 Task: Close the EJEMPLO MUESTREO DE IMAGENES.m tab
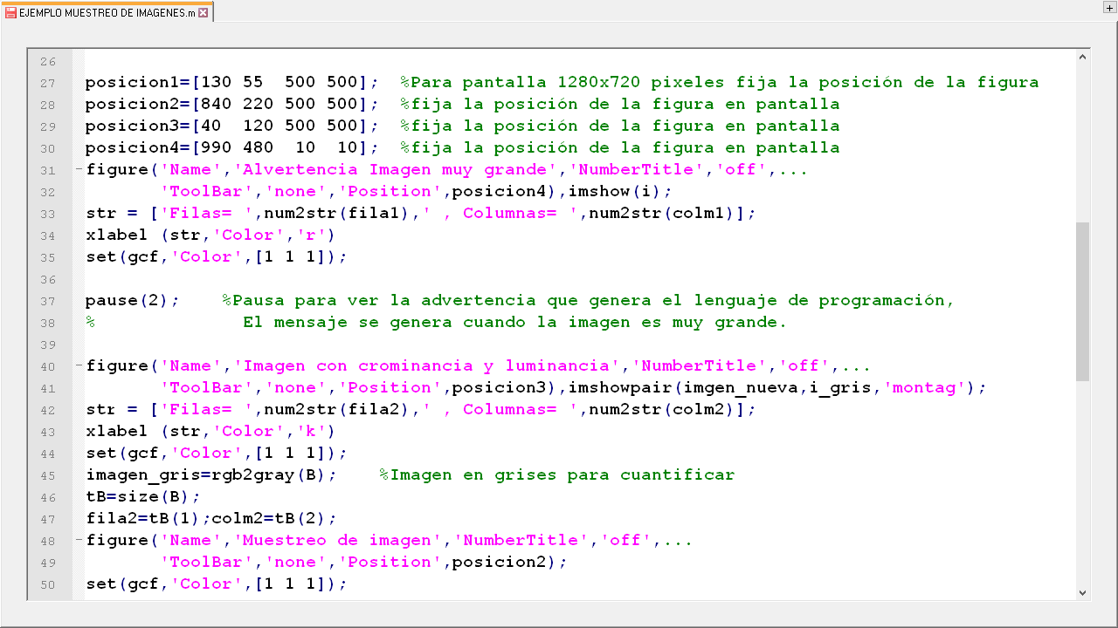(204, 13)
